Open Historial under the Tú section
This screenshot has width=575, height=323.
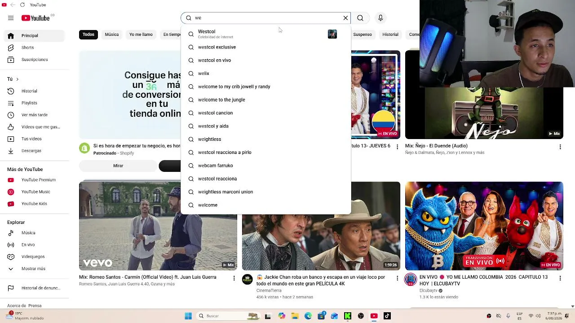pos(35,91)
